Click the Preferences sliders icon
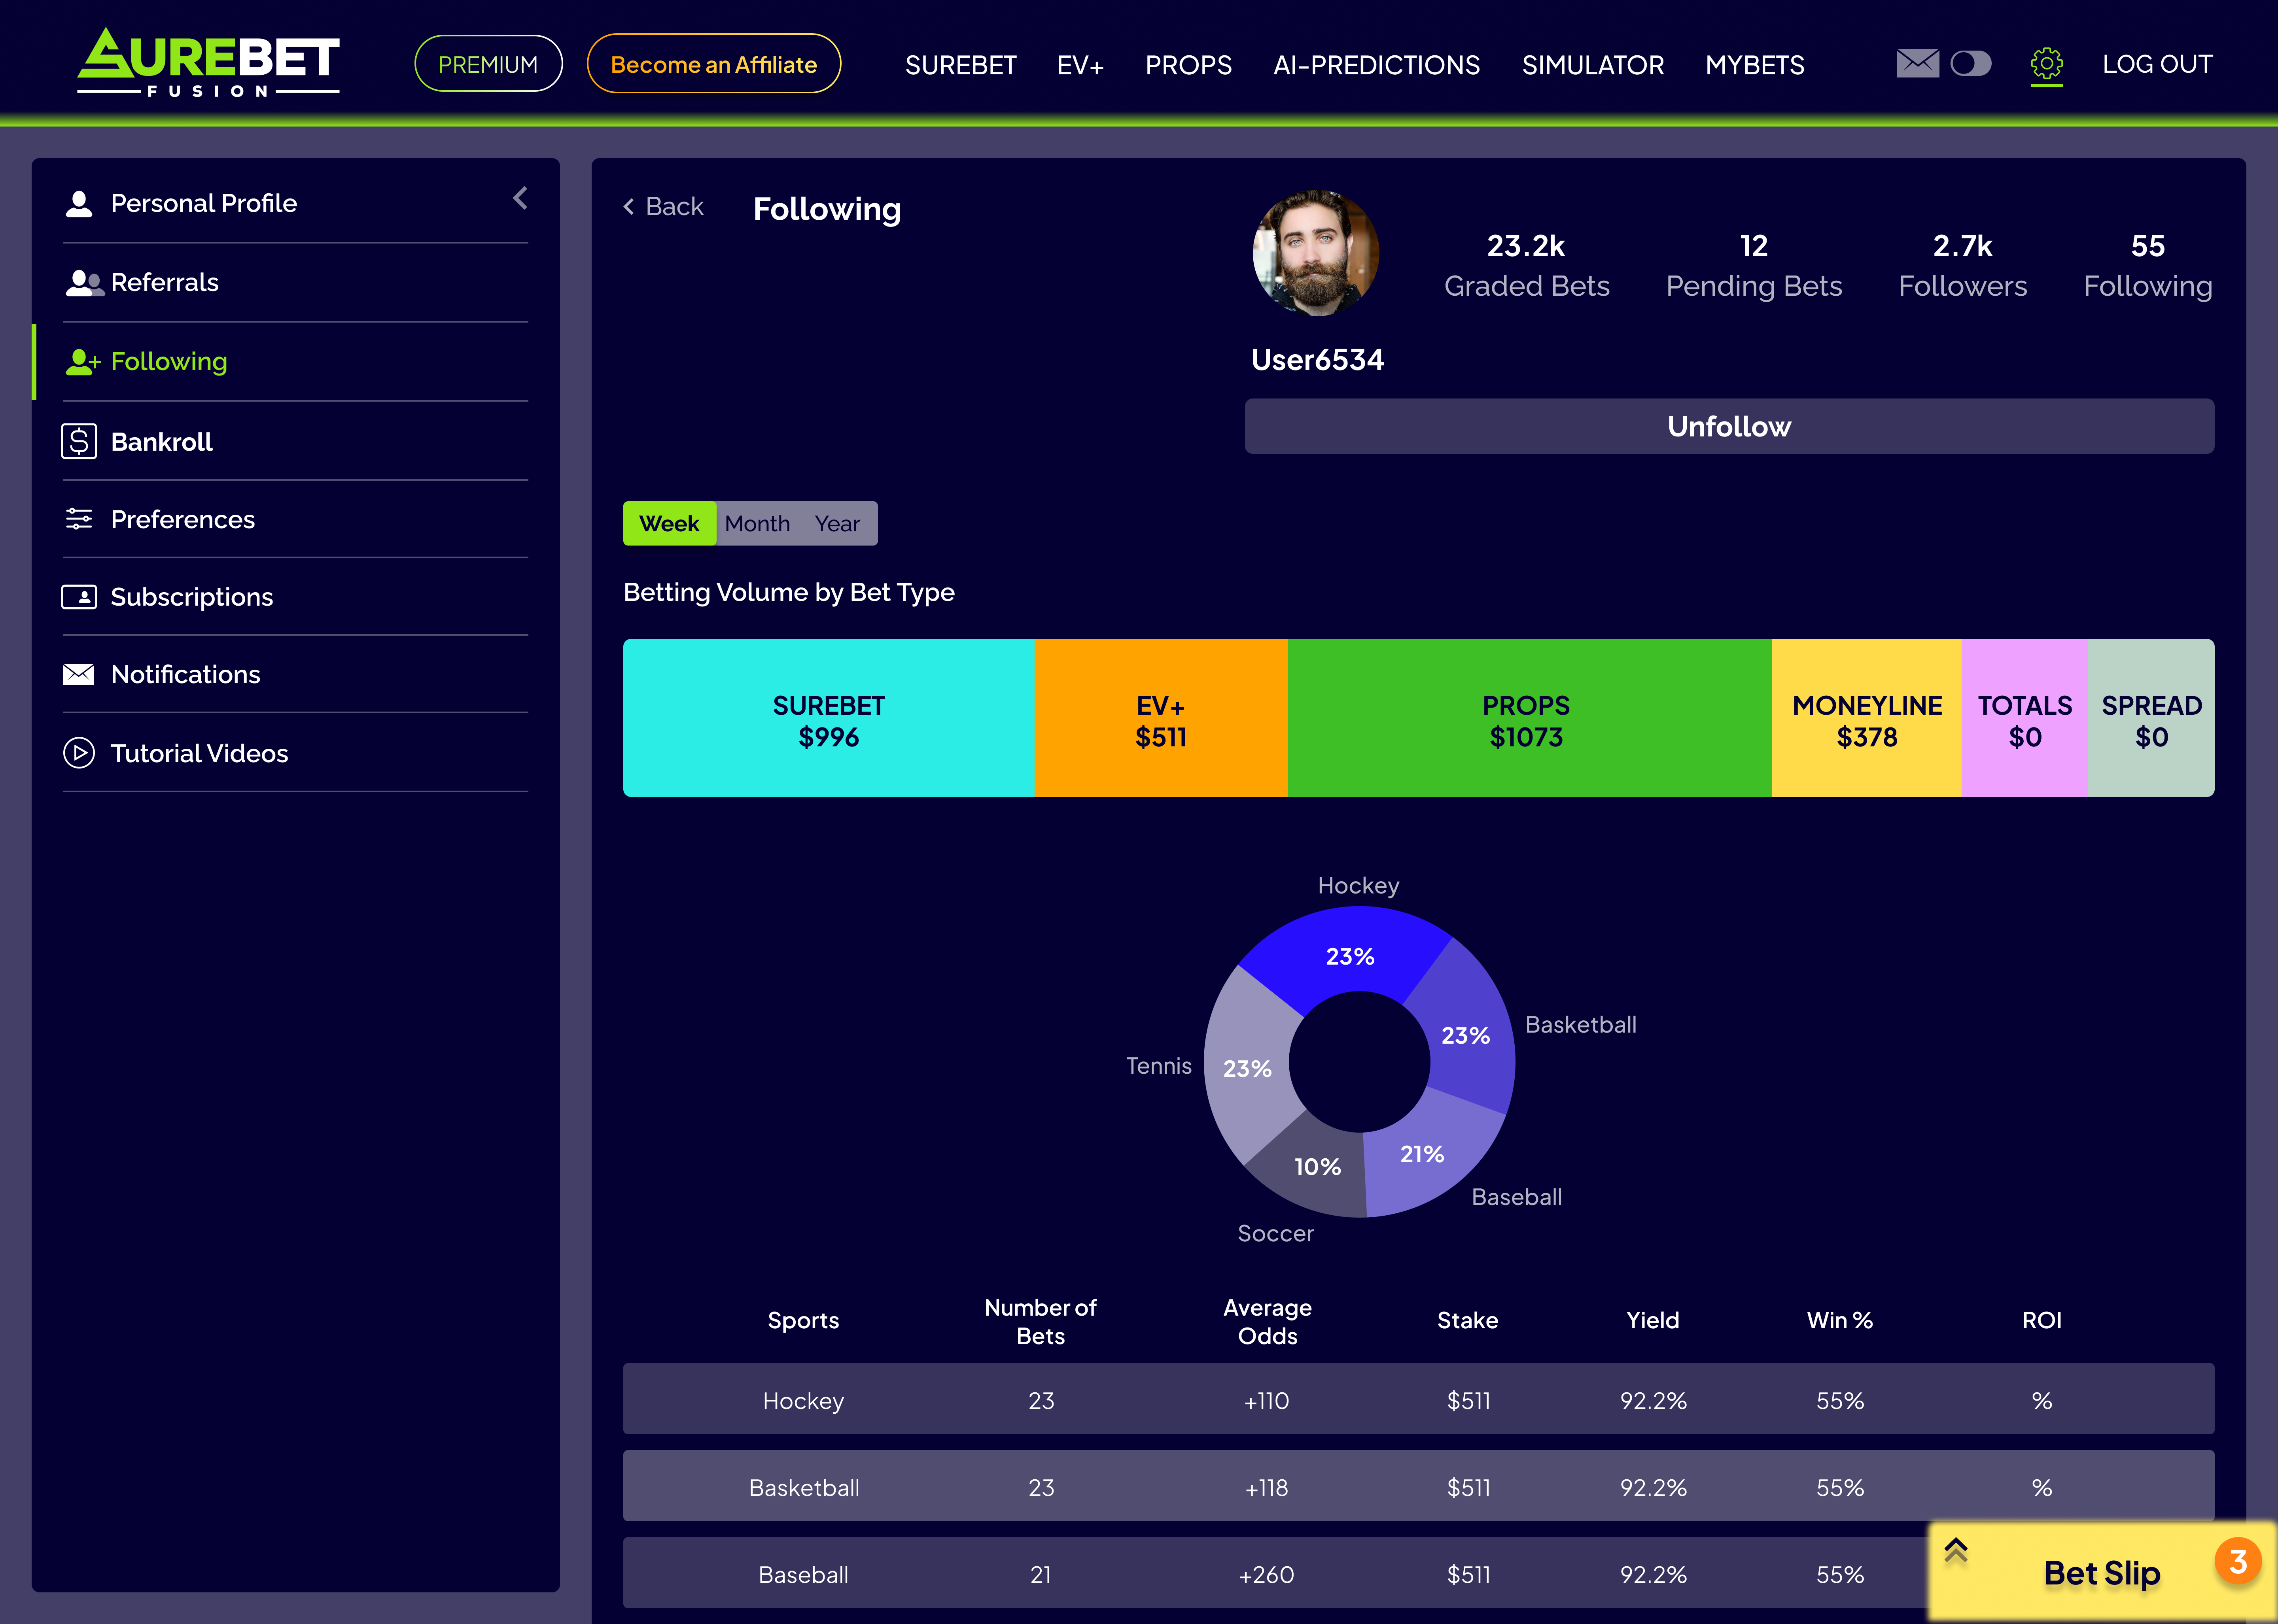Viewport: 2278px width, 1624px height. pyautogui.click(x=79, y=519)
